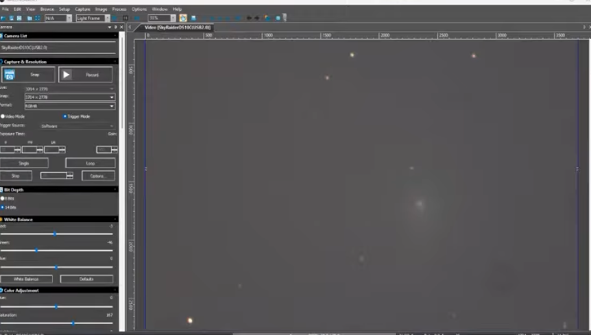Screen dimensions: 591x335
Task: Open the Format dropdown
Action: 69,106
